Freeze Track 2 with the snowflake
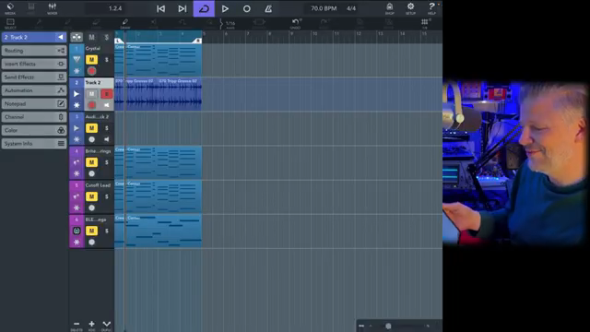The width and height of the screenshot is (590, 332). click(77, 105)
